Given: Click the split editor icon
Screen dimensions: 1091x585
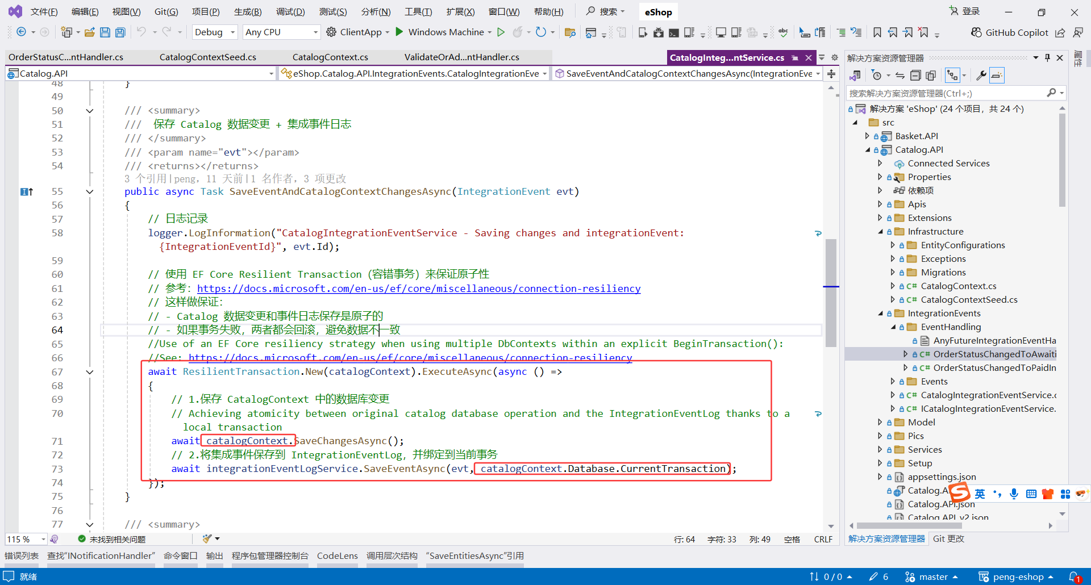Looking at the screenshot, I should pos(831,74).
